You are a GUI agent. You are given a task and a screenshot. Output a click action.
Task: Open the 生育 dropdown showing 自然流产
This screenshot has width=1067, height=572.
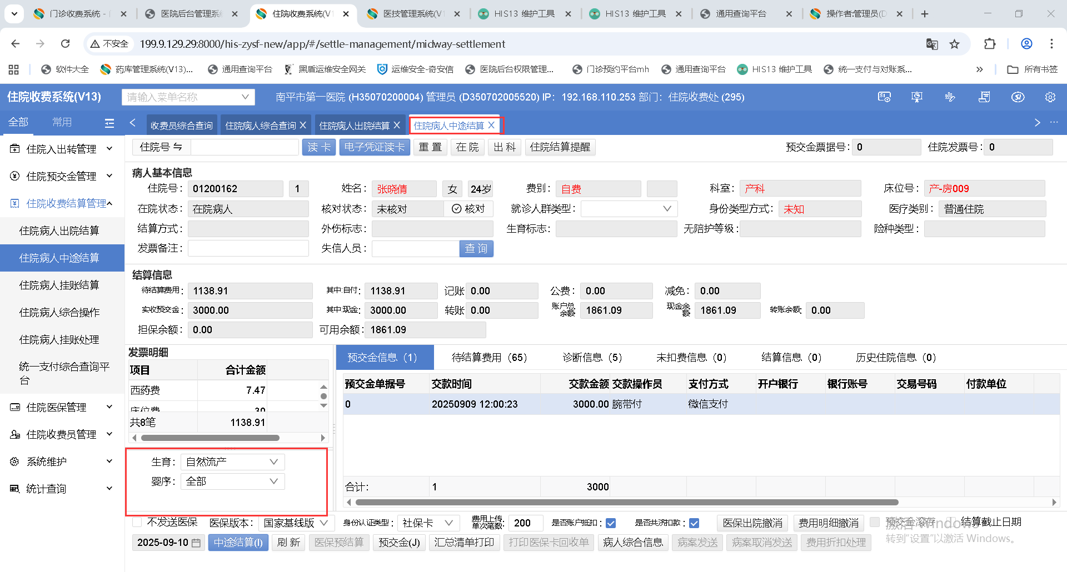tap(232, 462)
